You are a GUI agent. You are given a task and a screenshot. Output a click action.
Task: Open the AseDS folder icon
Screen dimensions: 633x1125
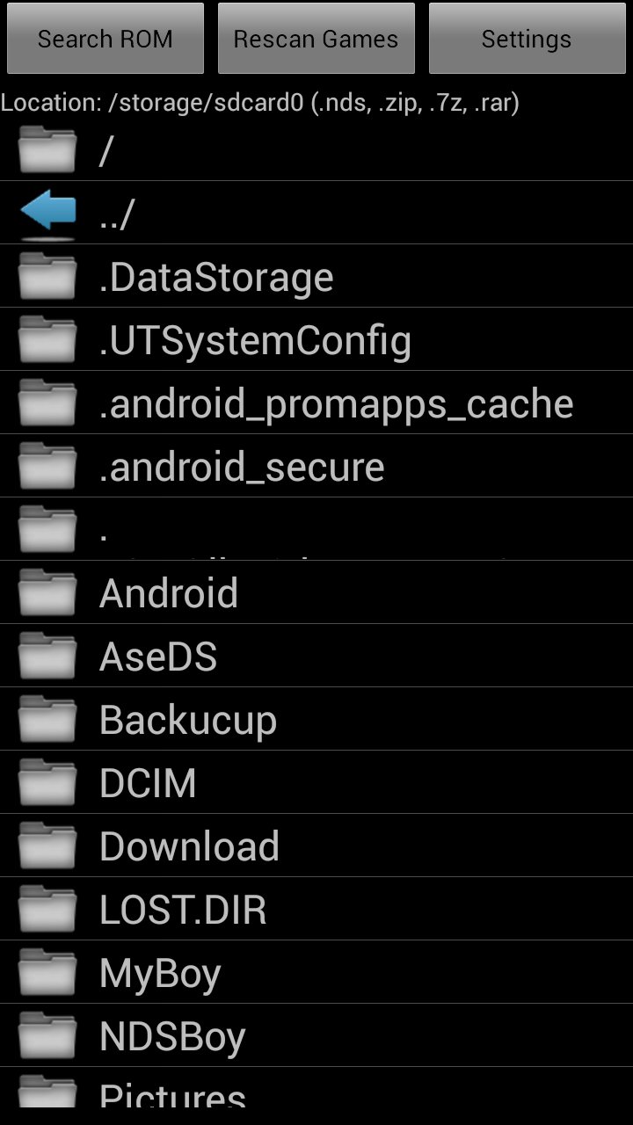[47, 657]
